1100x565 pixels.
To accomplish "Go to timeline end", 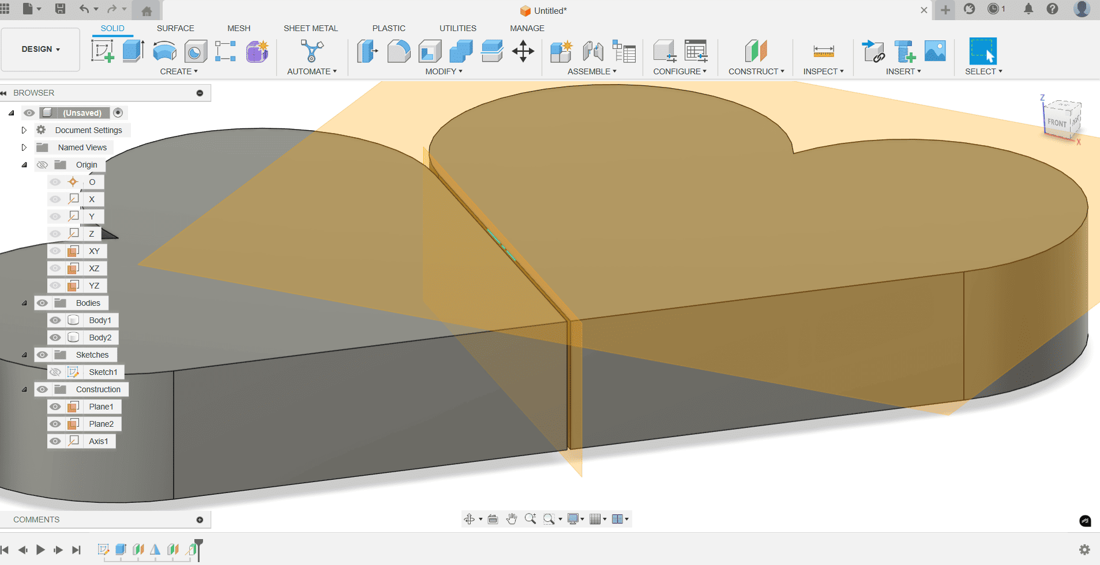I will tap(76, 550).
